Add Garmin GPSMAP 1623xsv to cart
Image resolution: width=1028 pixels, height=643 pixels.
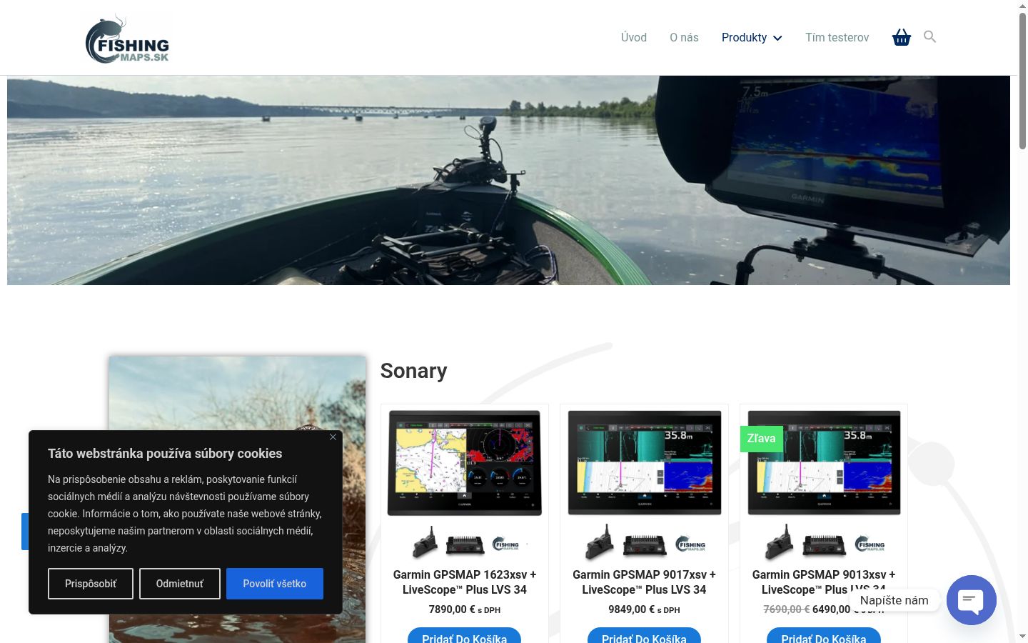465,636
